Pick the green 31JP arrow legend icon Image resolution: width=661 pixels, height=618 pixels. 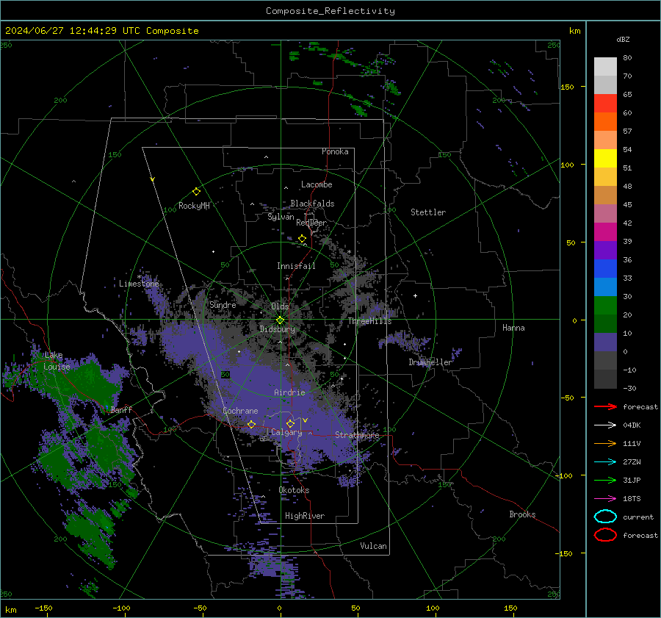coord(605,480)
